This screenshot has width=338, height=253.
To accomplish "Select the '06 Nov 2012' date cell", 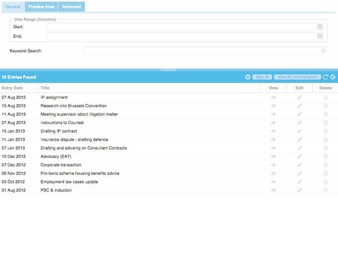I will 14,173.
